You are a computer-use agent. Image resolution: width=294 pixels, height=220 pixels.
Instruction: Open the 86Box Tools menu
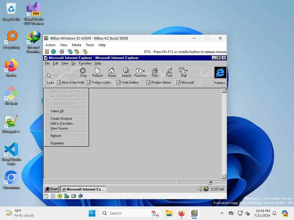(x=90, y=45)
